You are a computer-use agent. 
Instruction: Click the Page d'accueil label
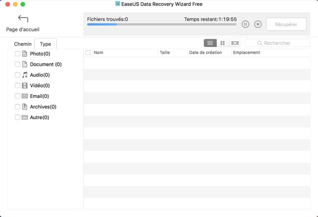(x=23, y=30)
